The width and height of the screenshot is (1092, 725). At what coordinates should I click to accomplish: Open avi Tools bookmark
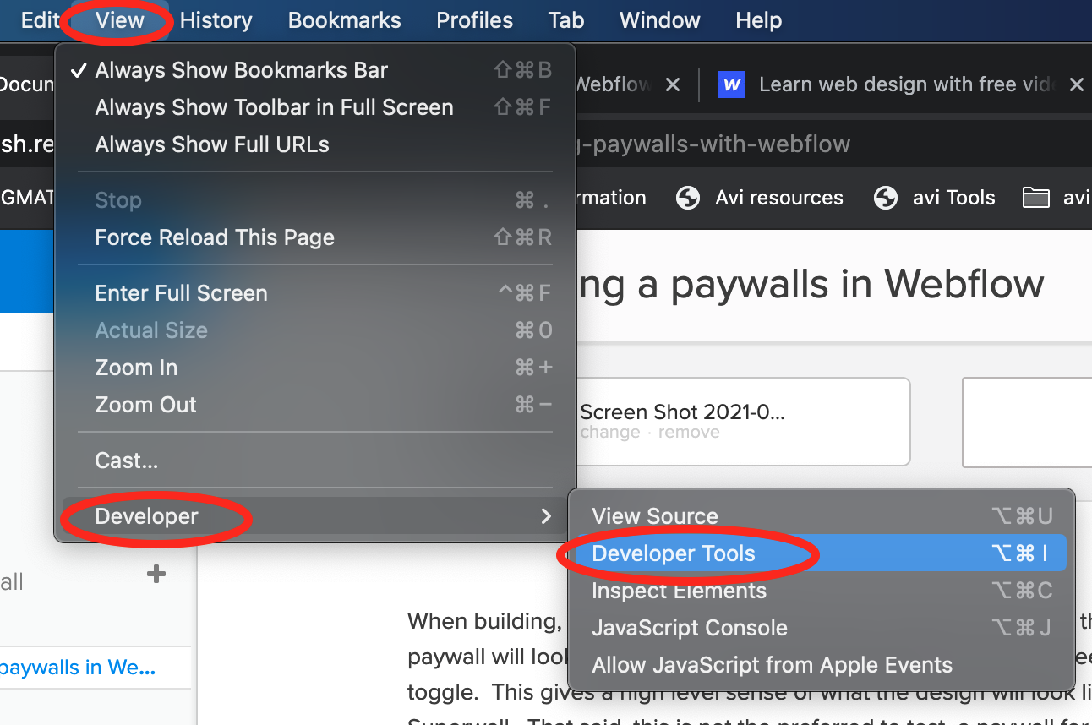(x=934, y=198)
